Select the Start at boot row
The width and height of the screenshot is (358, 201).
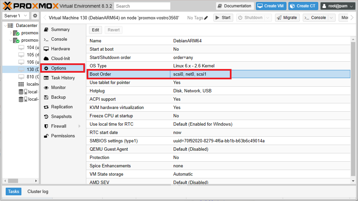218,49
